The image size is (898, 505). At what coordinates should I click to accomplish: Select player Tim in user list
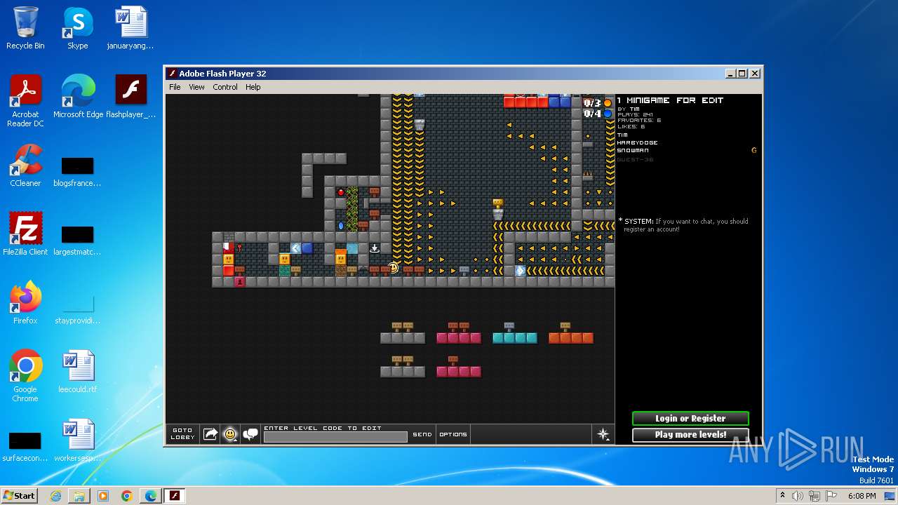coord(623,135)
